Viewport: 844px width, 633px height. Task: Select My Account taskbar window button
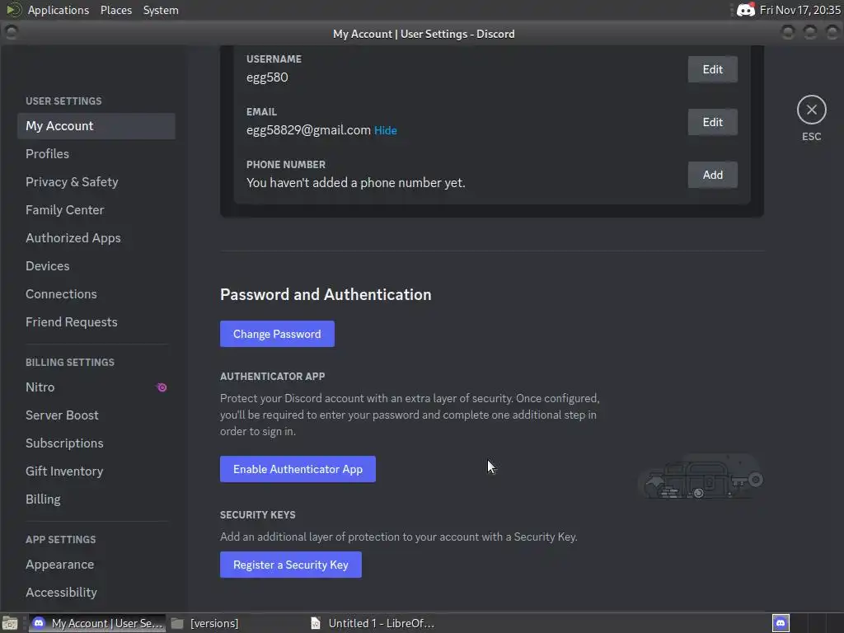coord(97,623)
